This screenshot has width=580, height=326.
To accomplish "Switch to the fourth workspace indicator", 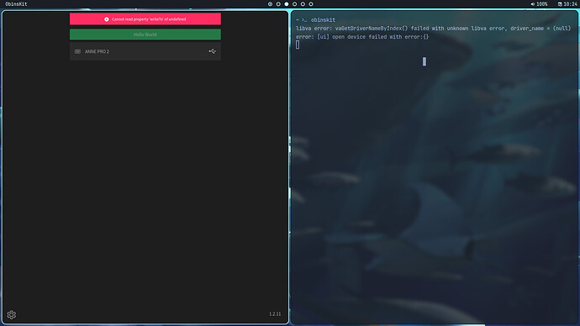I will pyautogui.click(x=294, y=4).
